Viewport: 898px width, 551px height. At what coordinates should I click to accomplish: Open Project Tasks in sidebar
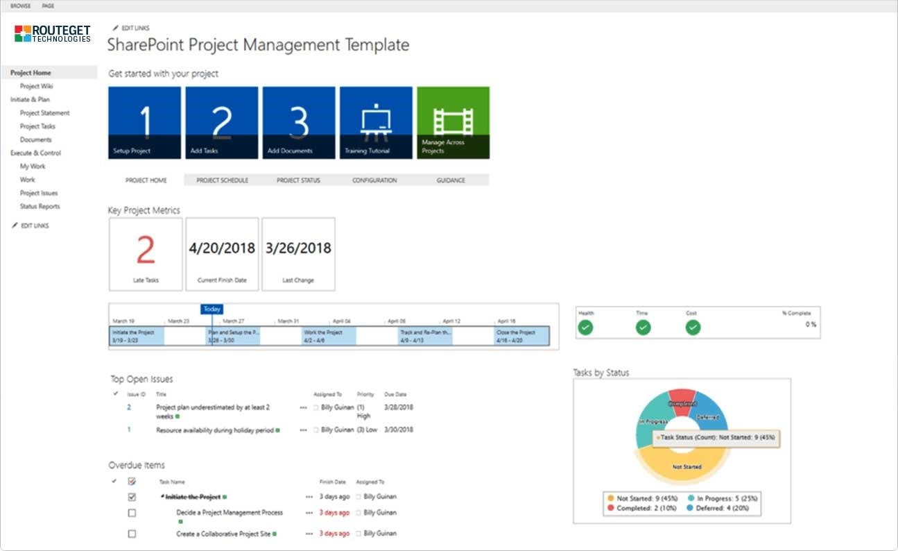pyautogui.click(x=37, y=126)
